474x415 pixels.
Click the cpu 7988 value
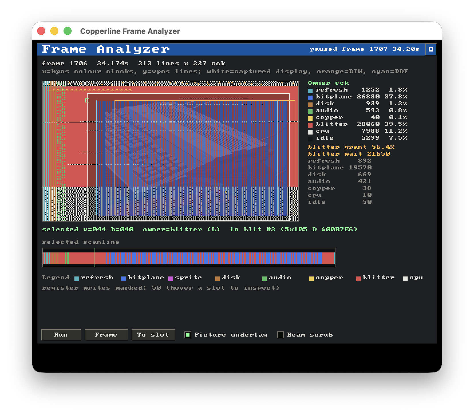370,131
